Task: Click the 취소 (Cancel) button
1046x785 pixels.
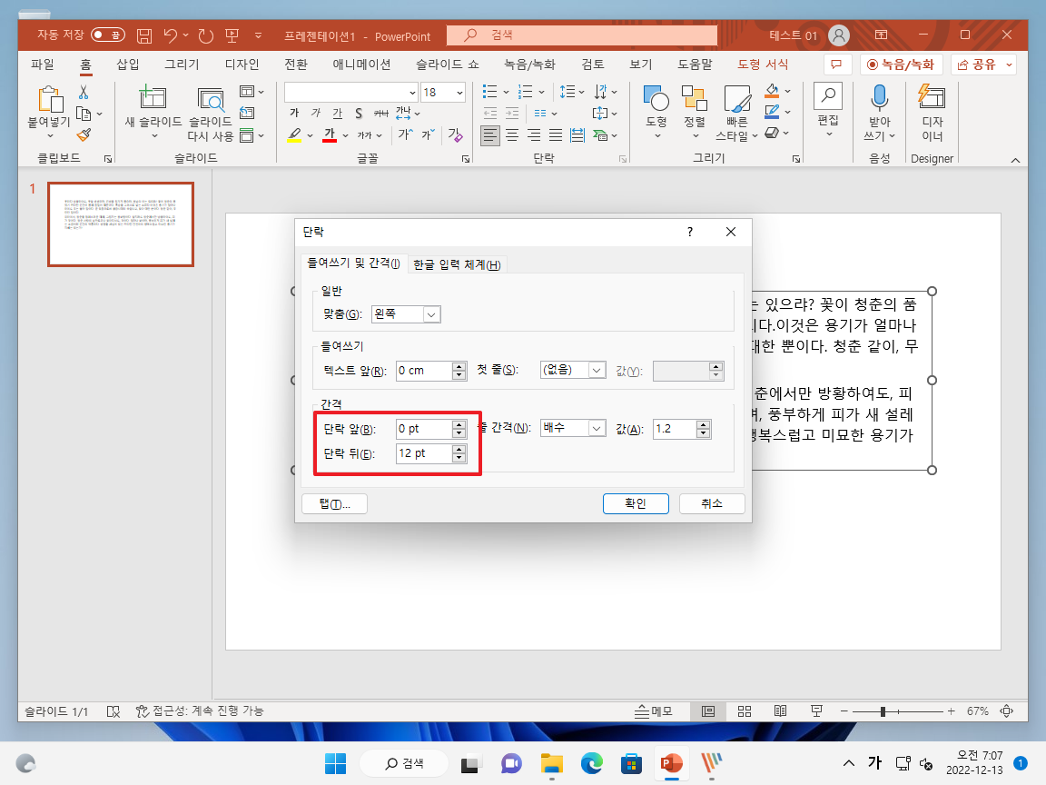Action: (x=712, y=504)
